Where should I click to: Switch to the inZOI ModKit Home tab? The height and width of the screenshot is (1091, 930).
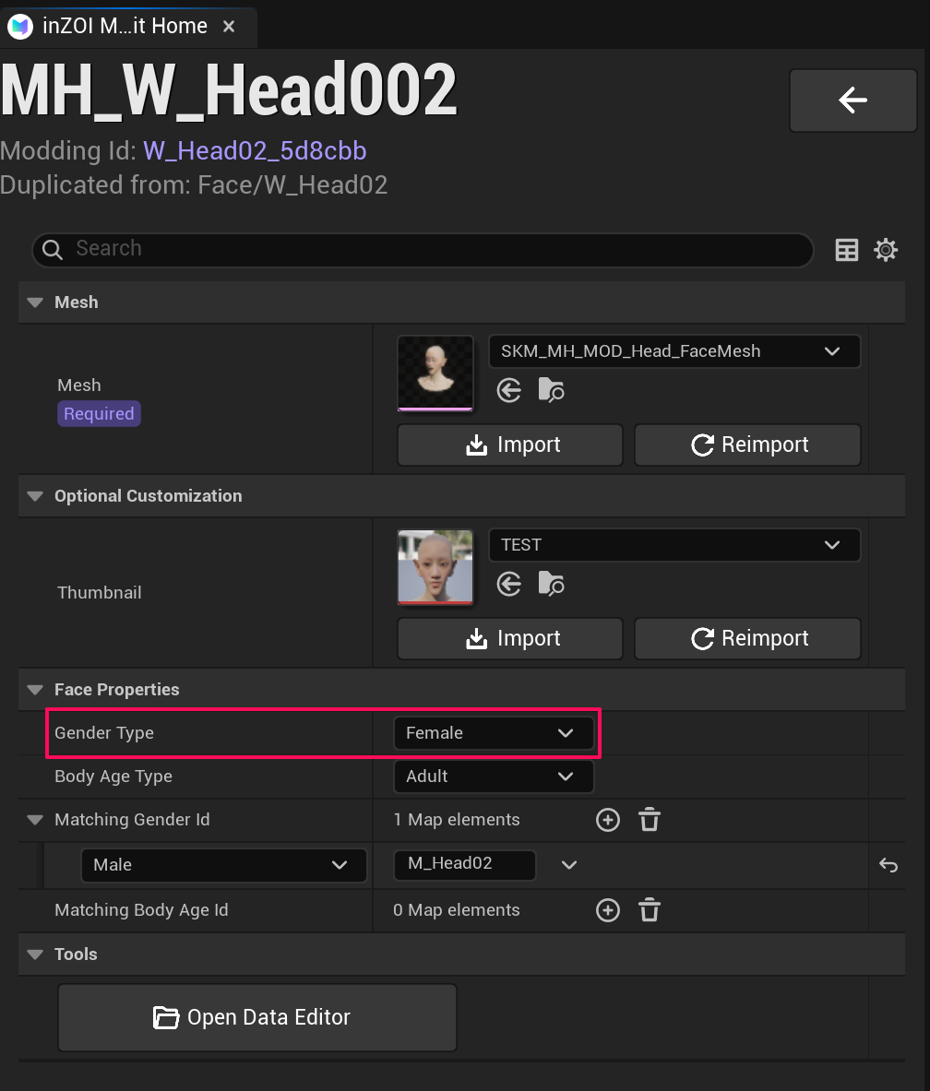point(124,26)
